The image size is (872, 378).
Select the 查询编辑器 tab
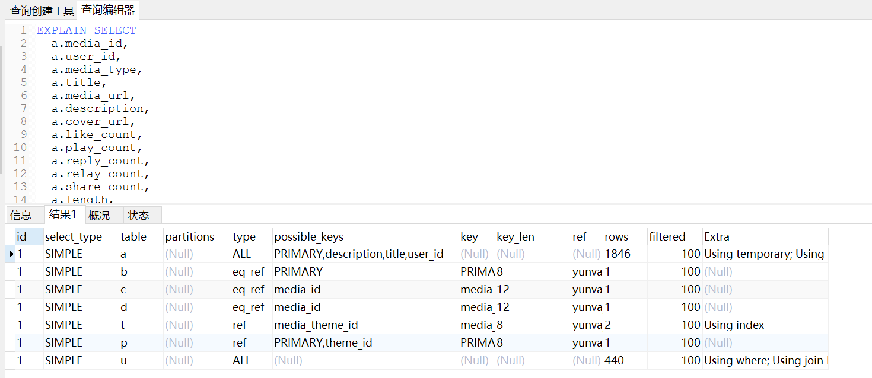pos(108,10)
